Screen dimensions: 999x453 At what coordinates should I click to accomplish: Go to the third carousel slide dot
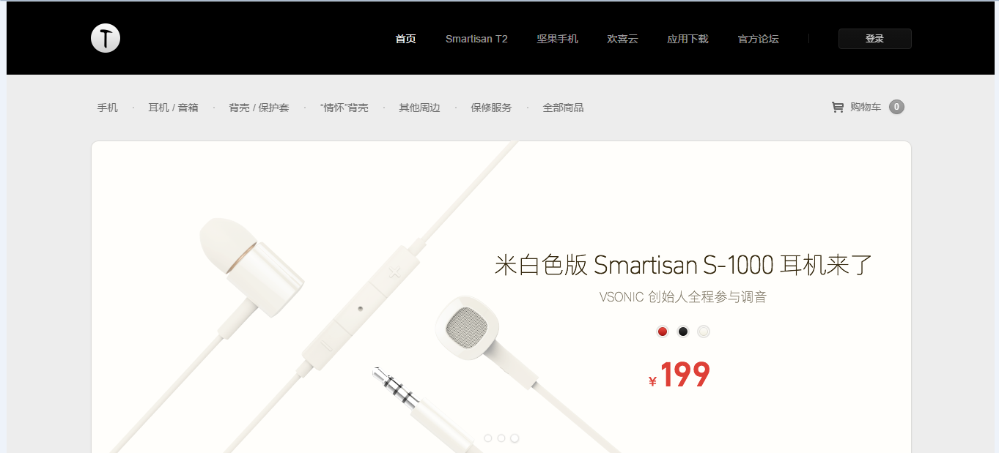click(x=515, y=438)
